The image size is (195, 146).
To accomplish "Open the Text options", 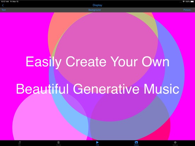I will (4, 10).
